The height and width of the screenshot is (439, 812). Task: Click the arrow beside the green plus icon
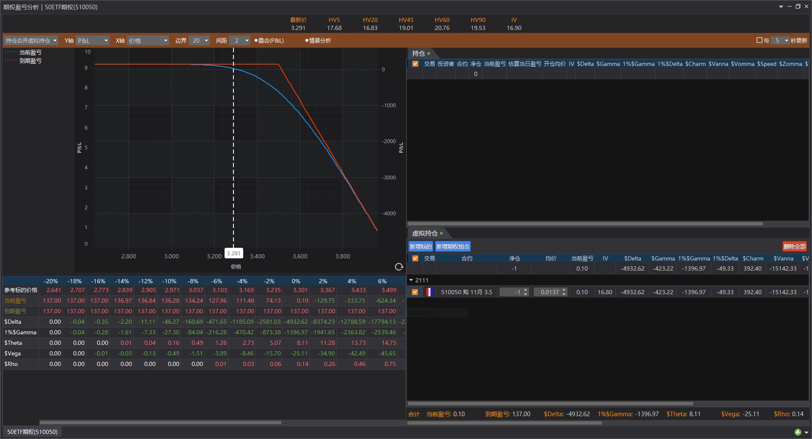(806, 432)
